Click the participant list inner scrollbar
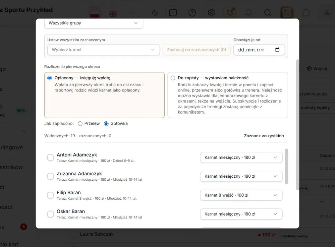Screen dimensions: 335x247 (x=287, y=166)
